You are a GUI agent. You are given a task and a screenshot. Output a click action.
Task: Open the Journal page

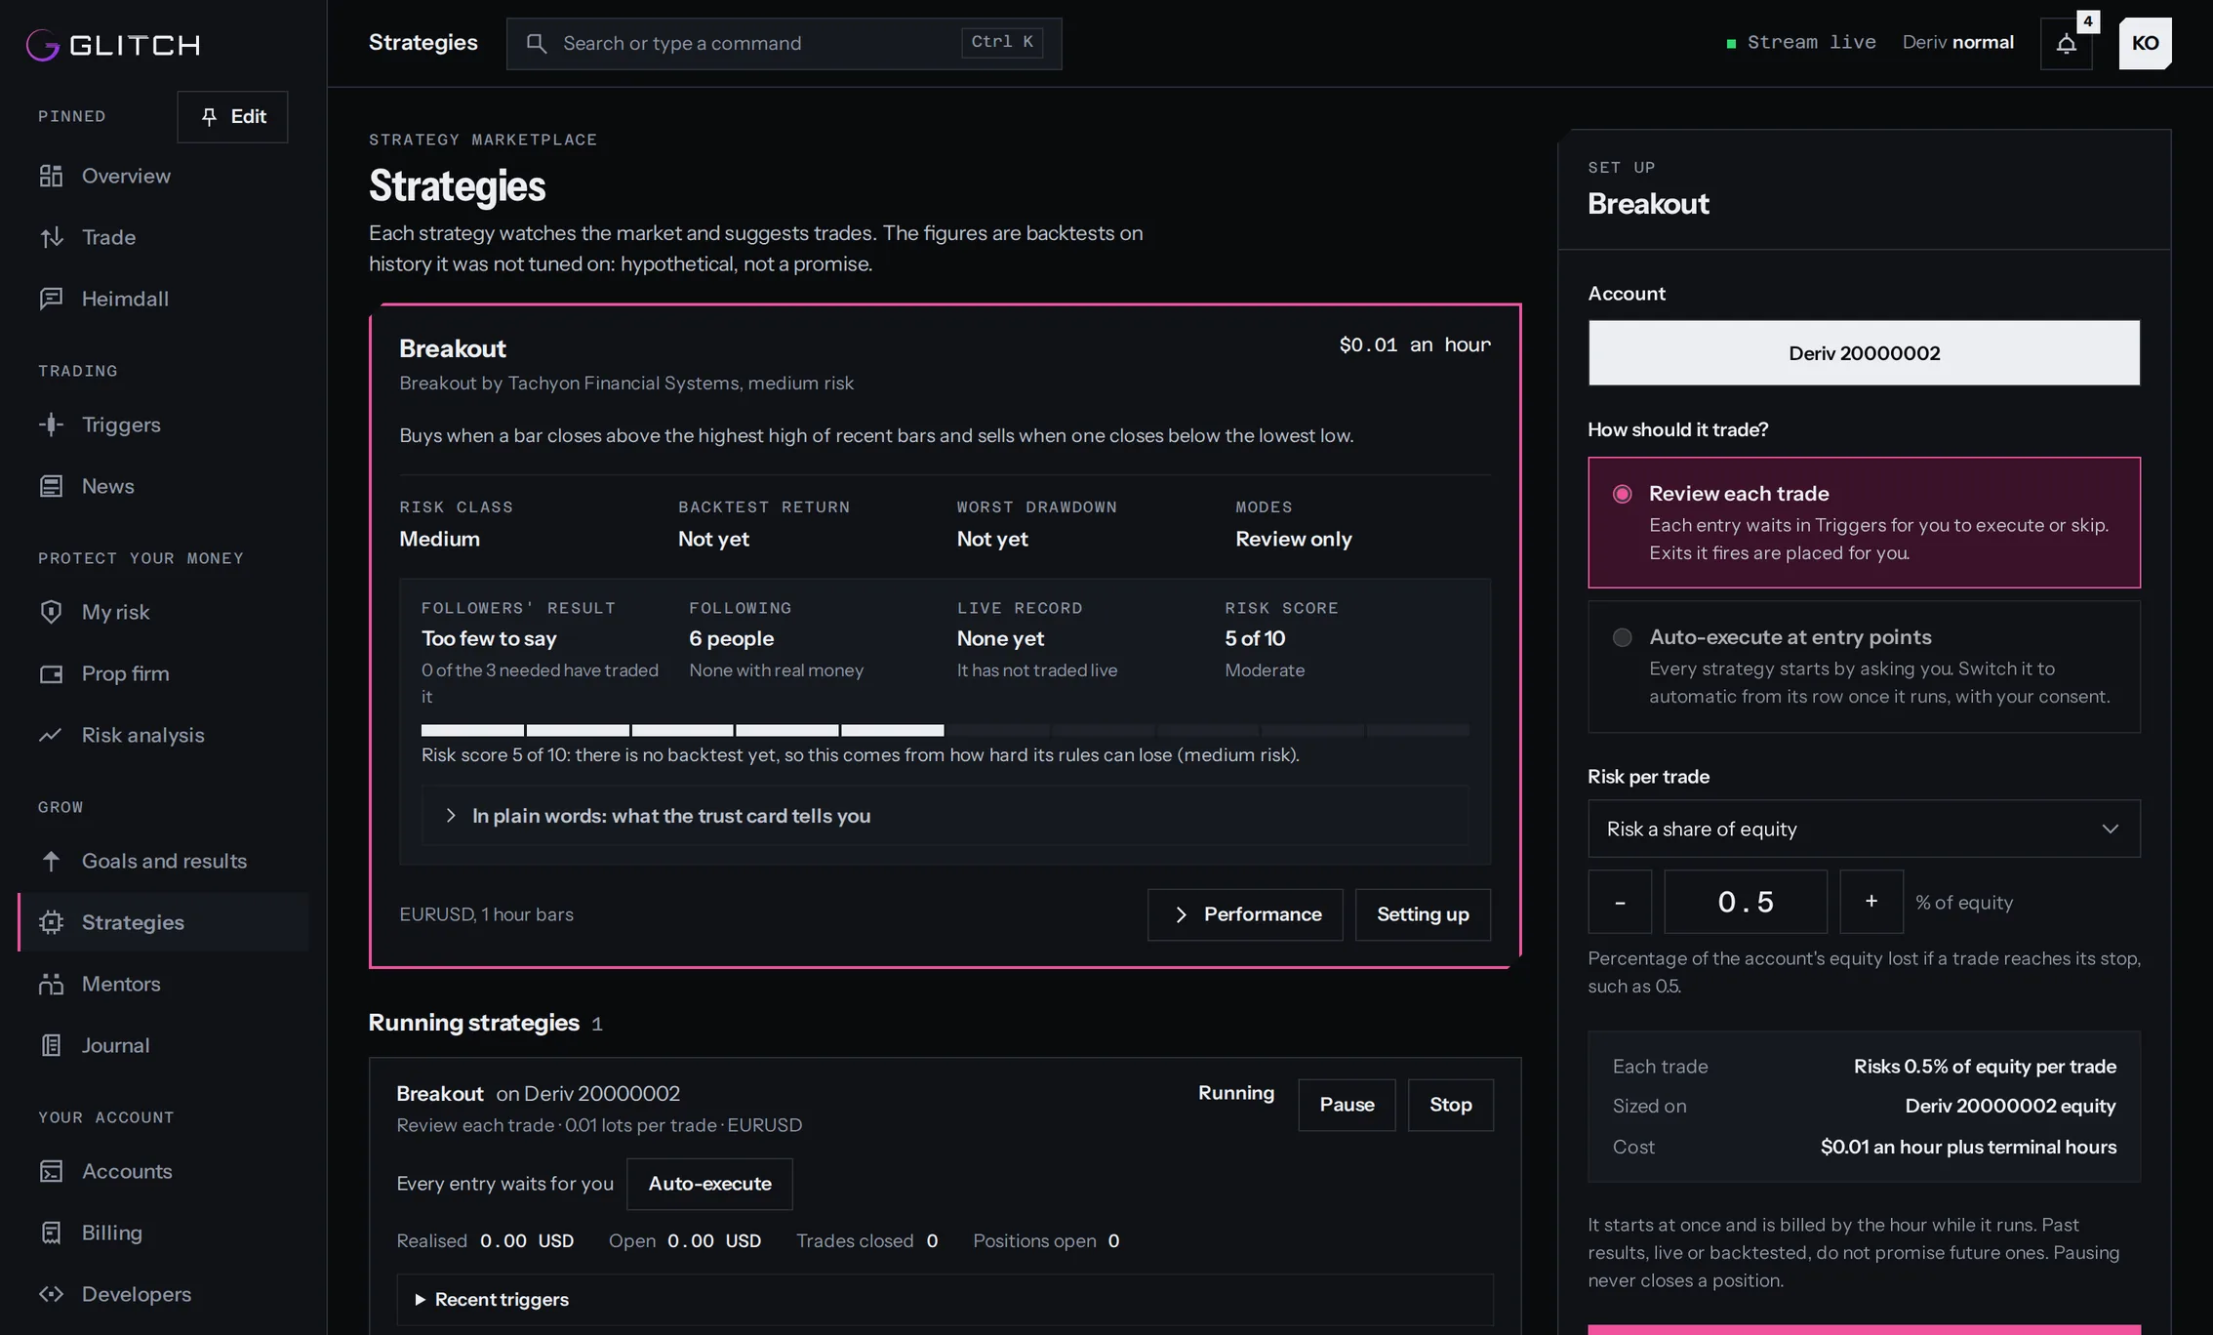point(163,1045)
